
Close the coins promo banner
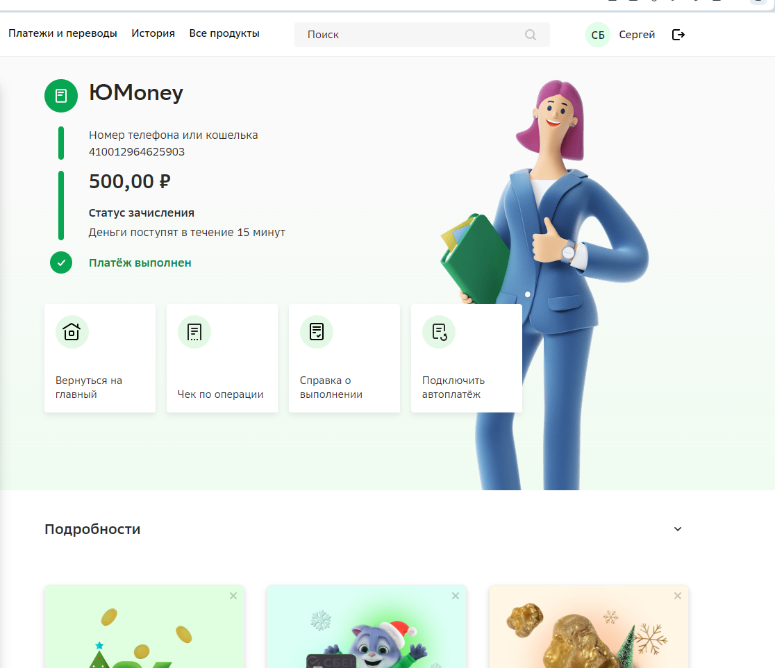(233, 596)
